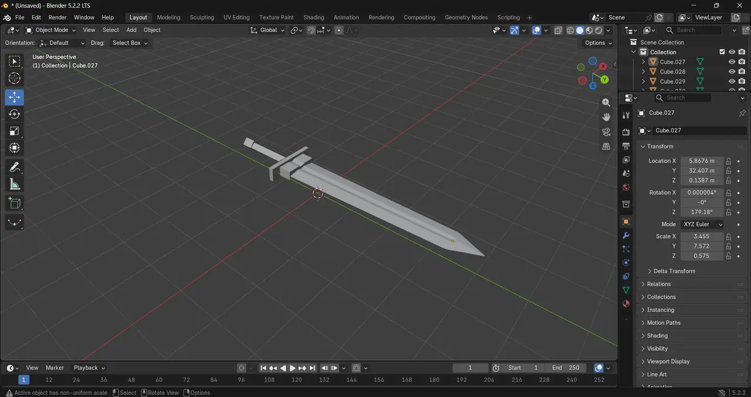751x397 pixels.
Task: Open the Material properties tab
Action: pyautogui.click(x=626, y=304)
